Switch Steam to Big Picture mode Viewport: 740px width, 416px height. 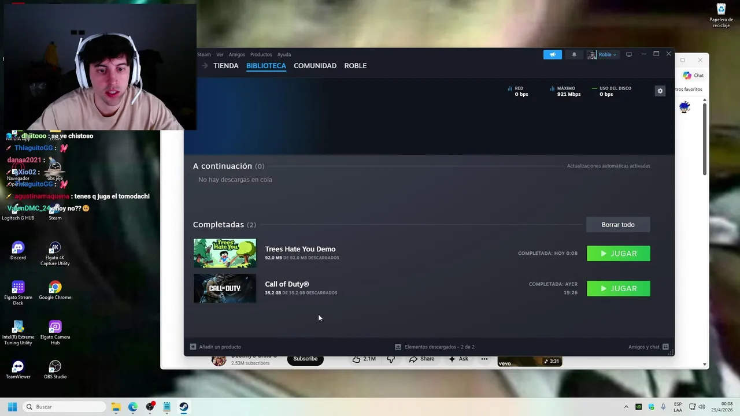(x=629, y=54)
